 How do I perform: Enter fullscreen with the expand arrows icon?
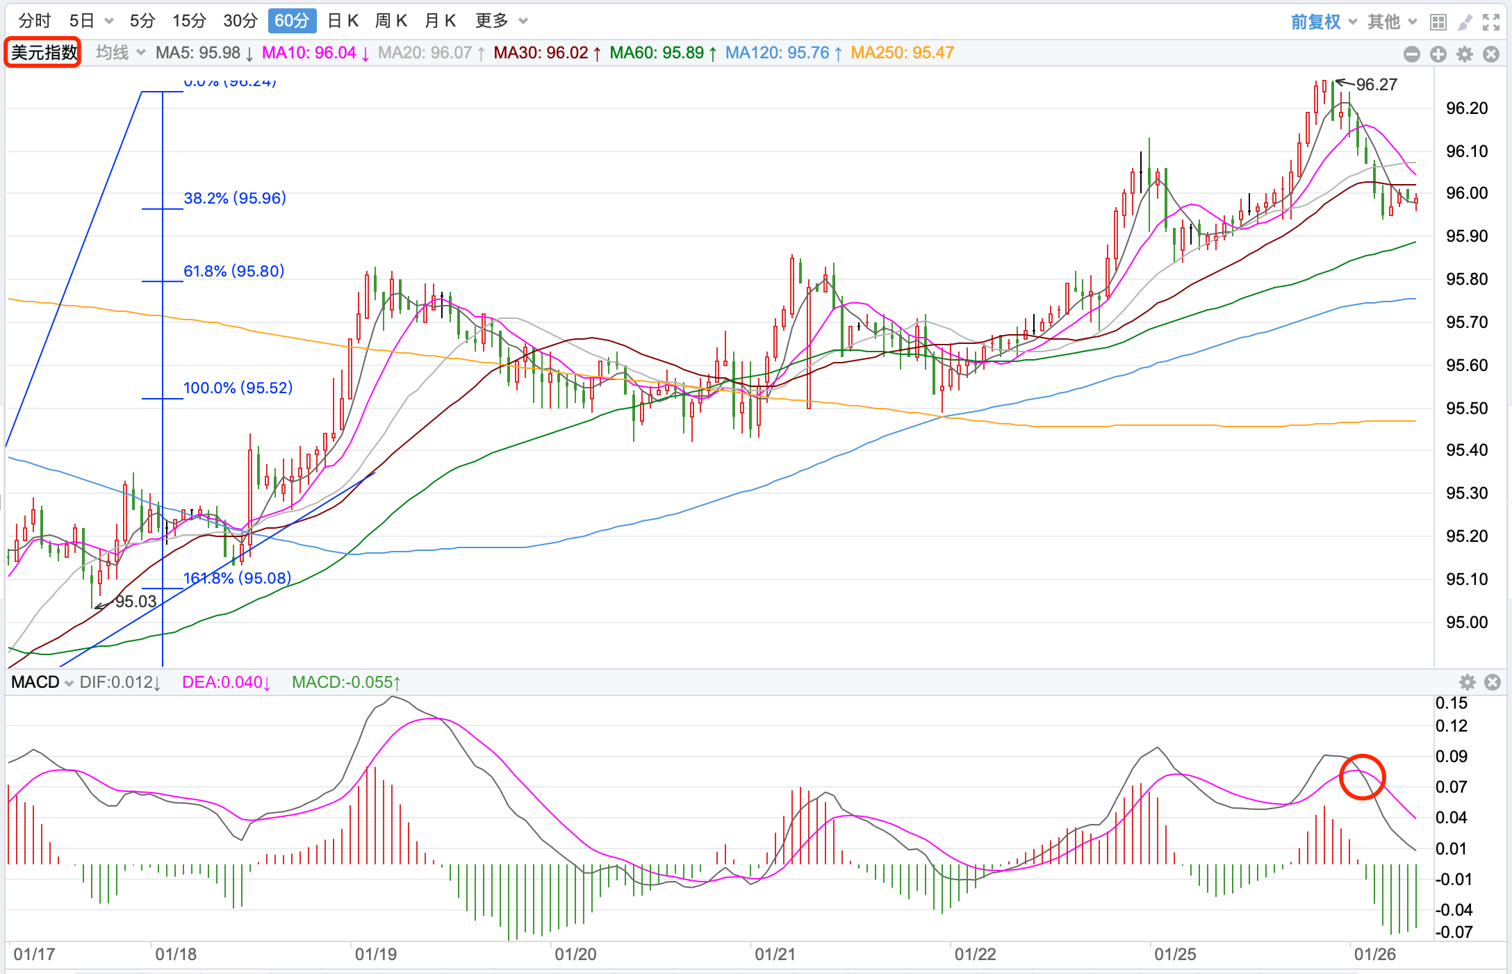1491,22
